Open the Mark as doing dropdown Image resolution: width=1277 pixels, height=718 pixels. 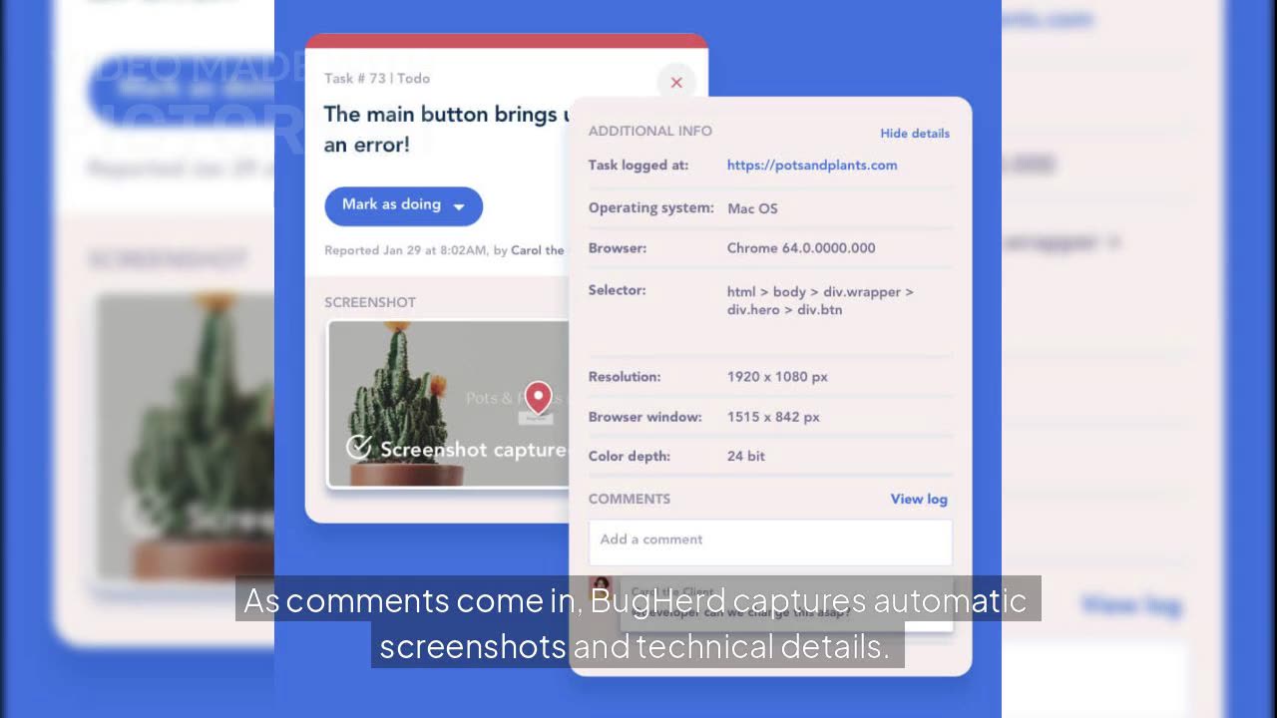click(x=403, y=205)
